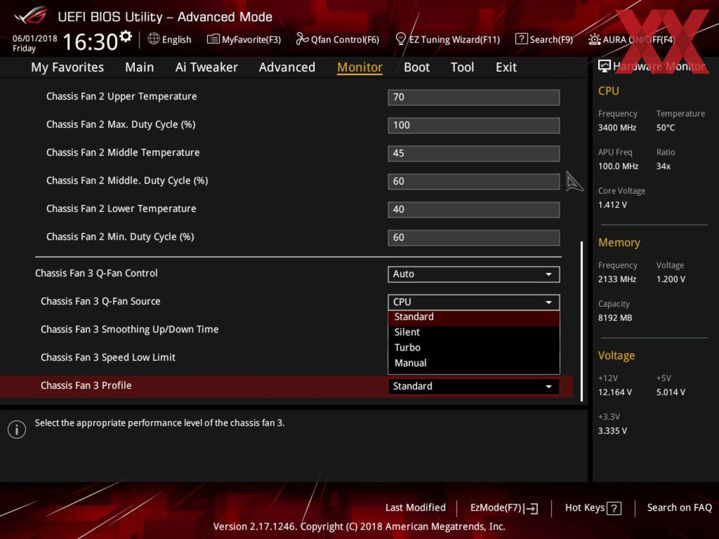Screen dimensions: 719x539
Task: Click the Hot Keys question mark icon
Action: coord(614,508)
